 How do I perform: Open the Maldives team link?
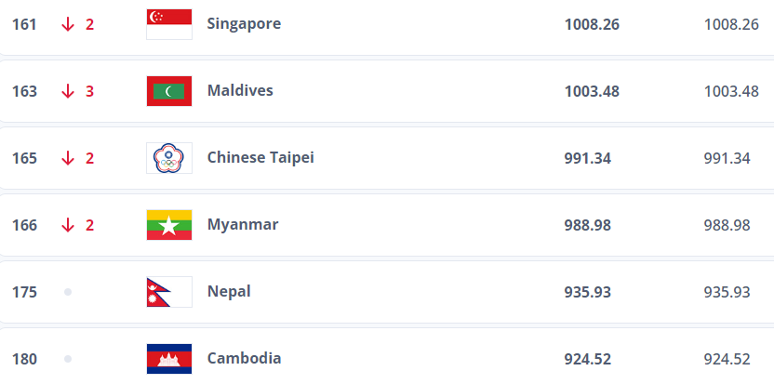click(x=240, y=90)
